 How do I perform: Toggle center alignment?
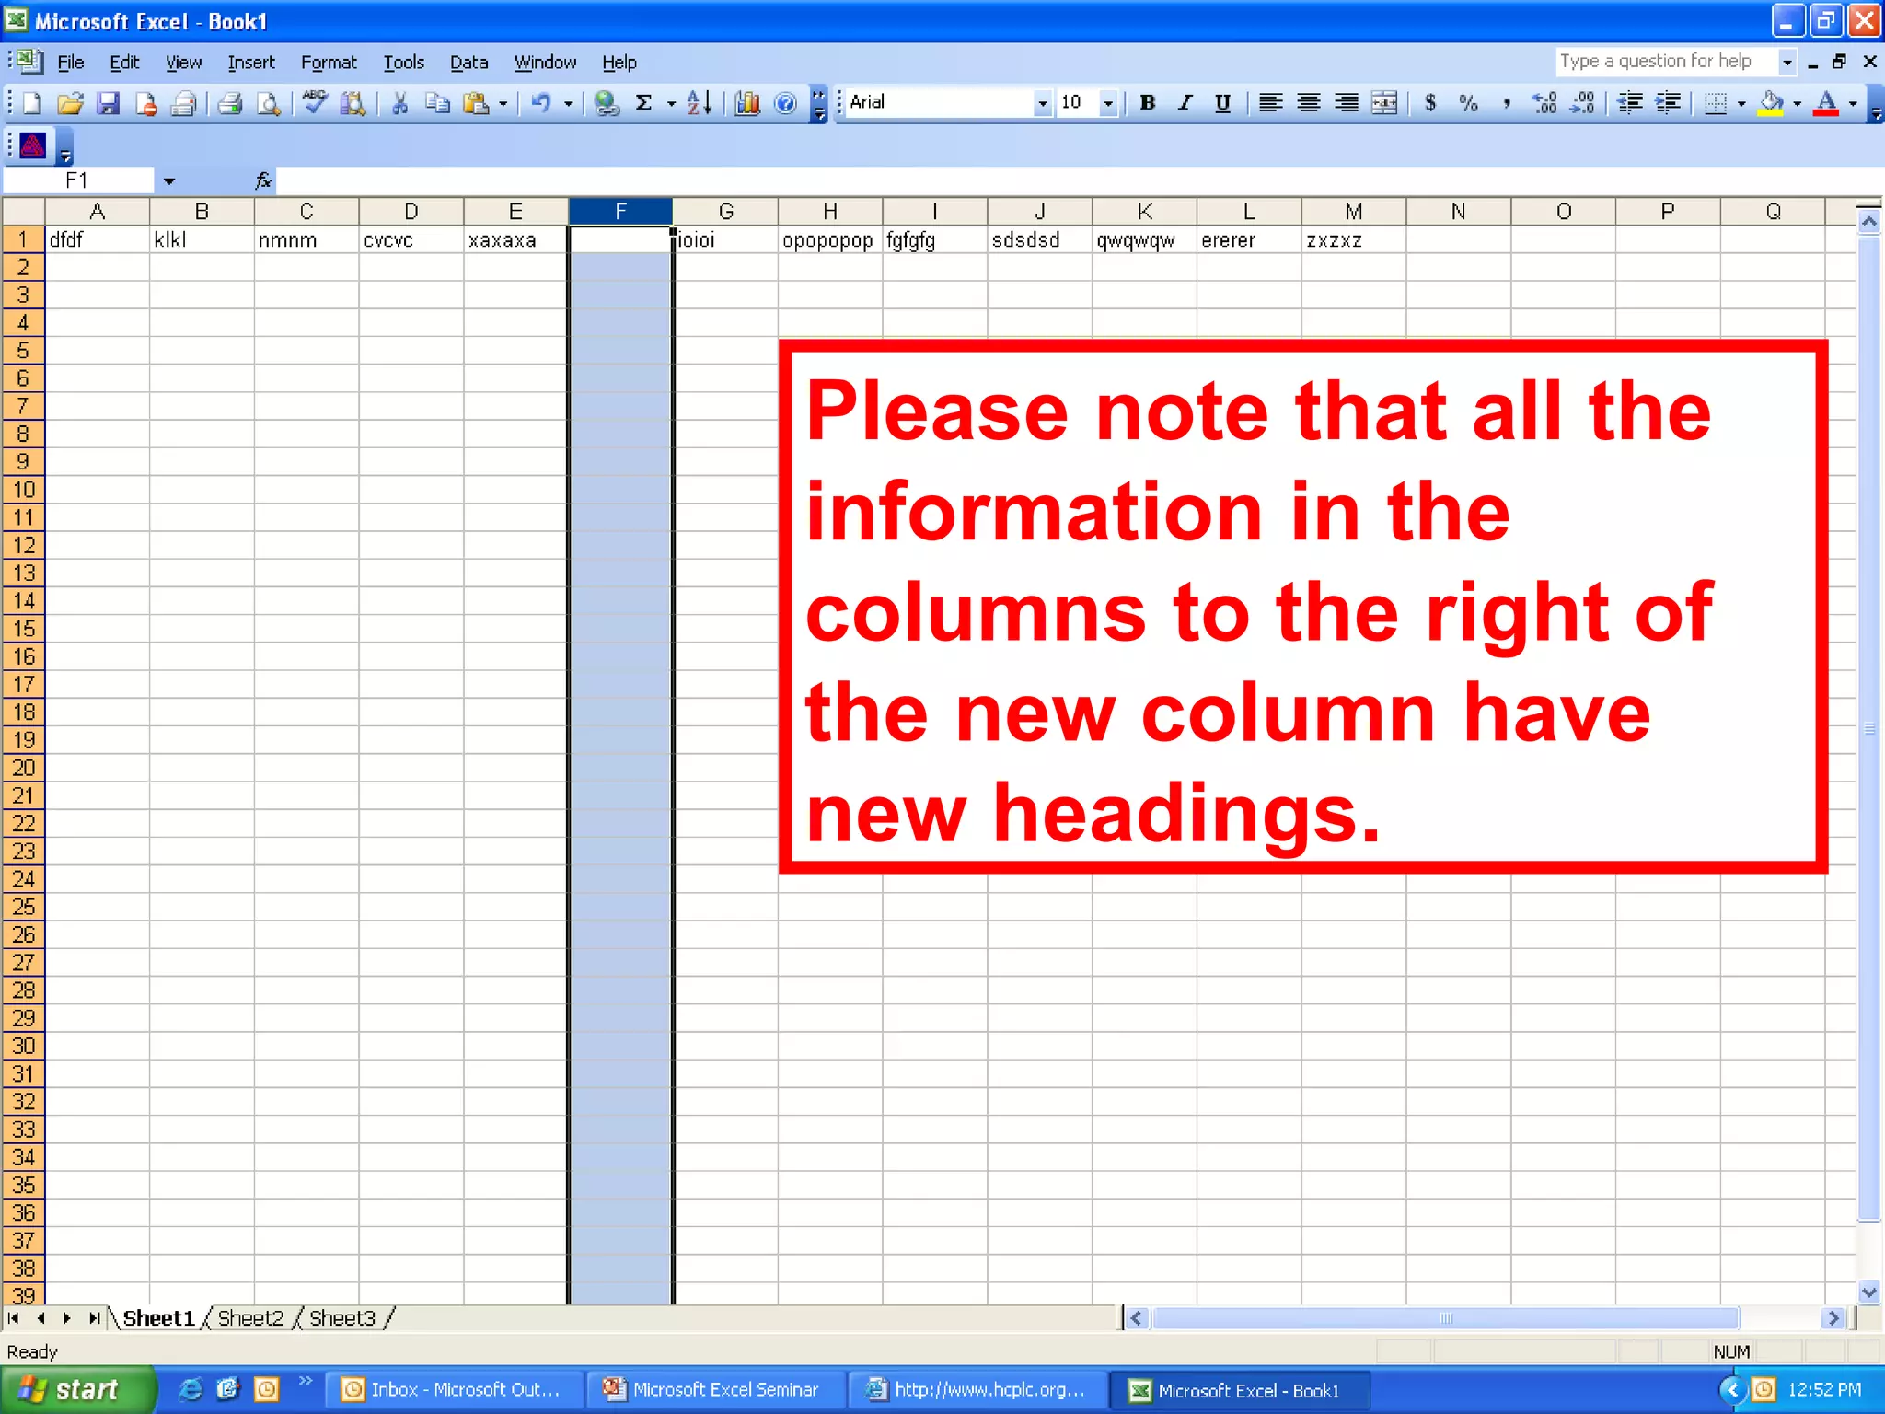tap(1308, 103)
